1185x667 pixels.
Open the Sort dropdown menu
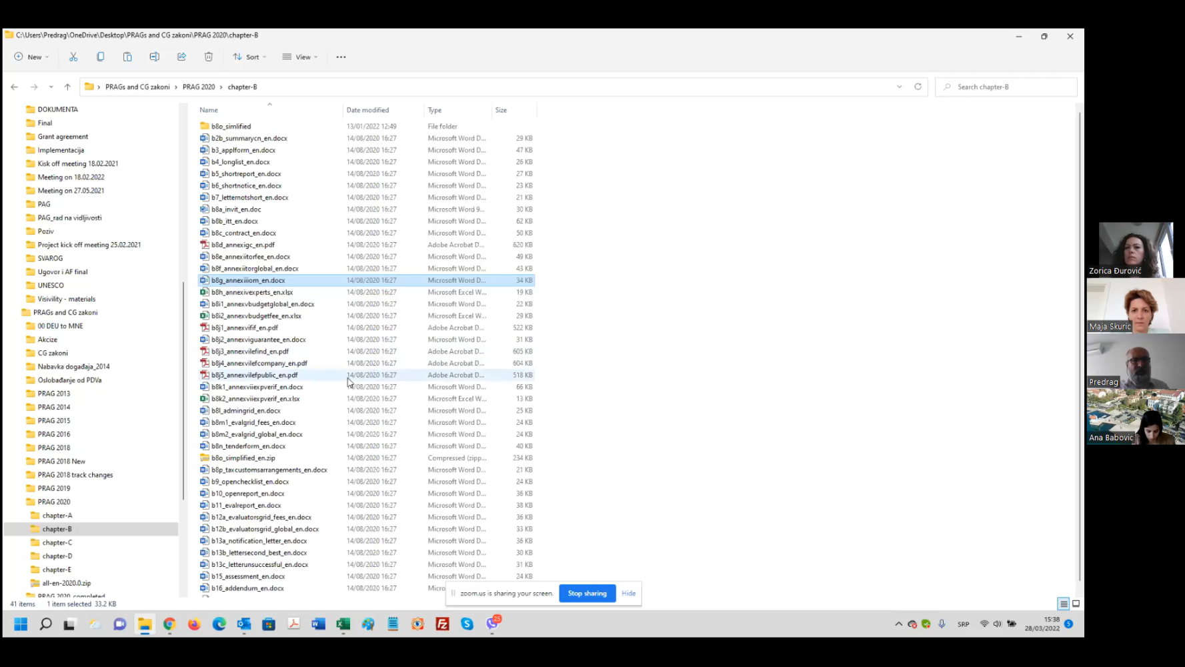(249, 57)
